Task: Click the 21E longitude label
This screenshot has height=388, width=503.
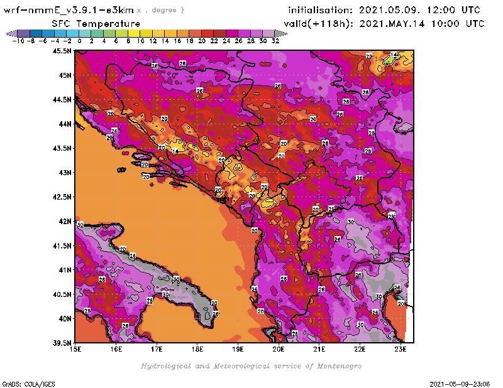Action: 319,349
